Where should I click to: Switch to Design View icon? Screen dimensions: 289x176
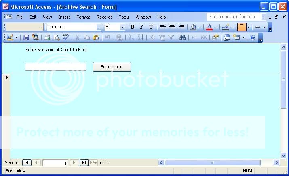(10, 37)
